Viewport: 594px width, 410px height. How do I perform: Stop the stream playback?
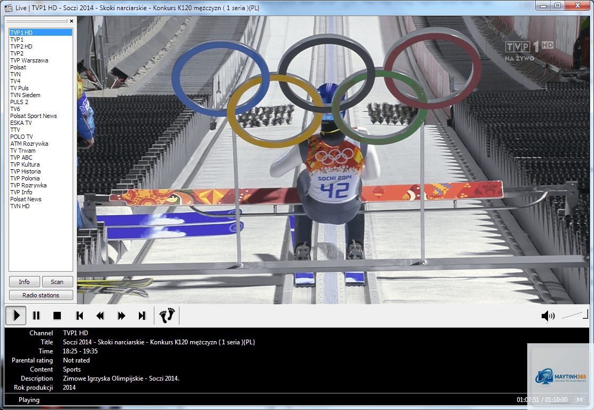pos(57,316)
